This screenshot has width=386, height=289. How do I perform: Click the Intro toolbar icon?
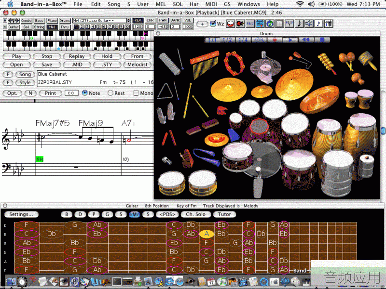tap(250, 24)
